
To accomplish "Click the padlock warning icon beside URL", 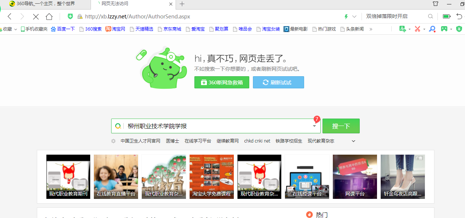I will point(80,17).
